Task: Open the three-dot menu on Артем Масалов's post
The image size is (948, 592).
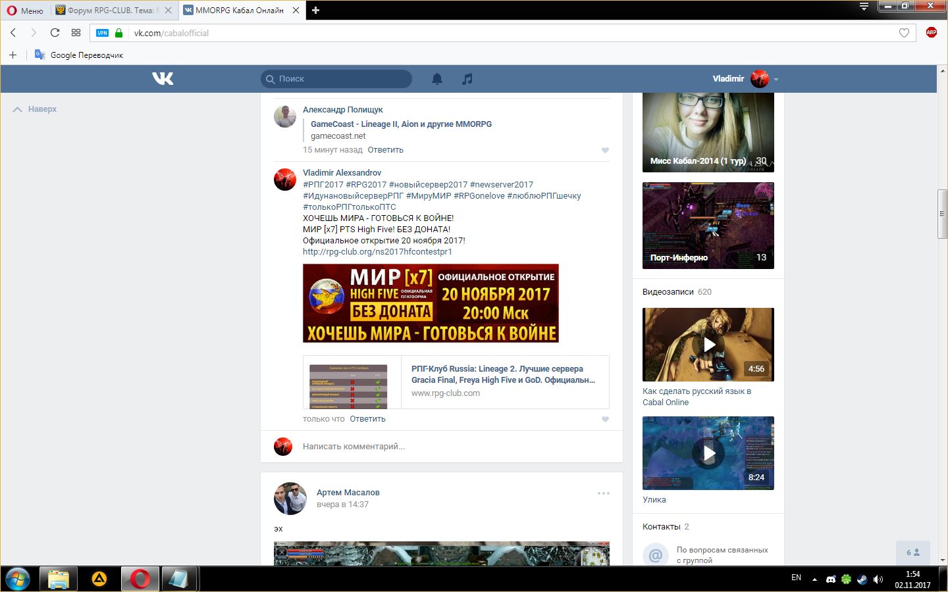Action: click(x=603, y=493)
